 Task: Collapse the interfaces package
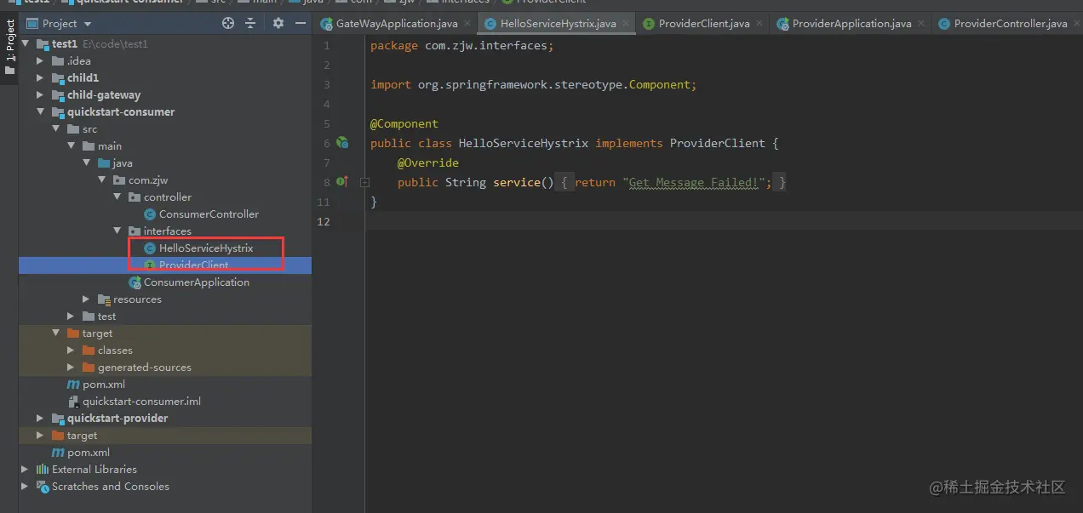(x=117, y=231)
